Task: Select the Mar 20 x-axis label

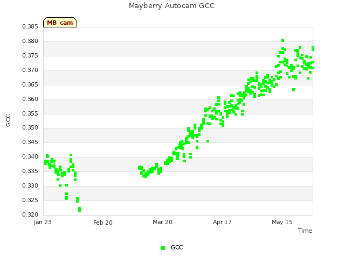Action: click(162, 222)
